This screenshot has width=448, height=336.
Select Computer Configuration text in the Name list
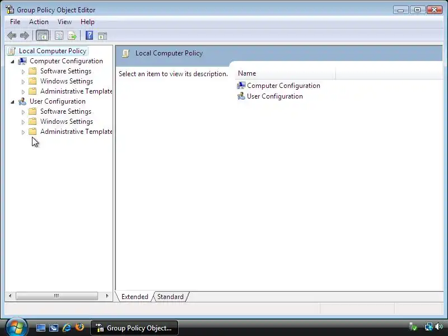point(283,86)
